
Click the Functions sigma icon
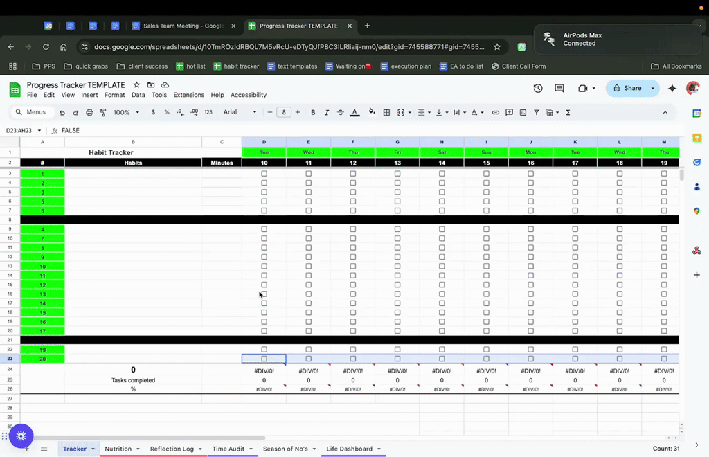point(568,112)
